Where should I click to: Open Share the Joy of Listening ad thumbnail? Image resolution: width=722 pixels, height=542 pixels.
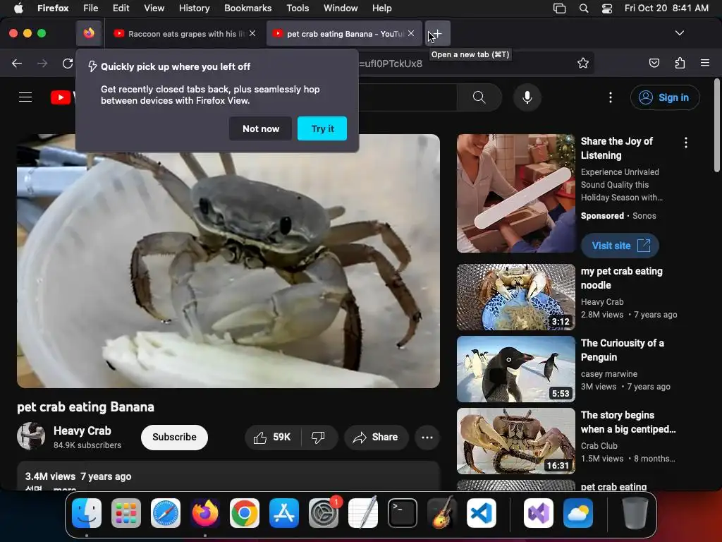[515, 193]
